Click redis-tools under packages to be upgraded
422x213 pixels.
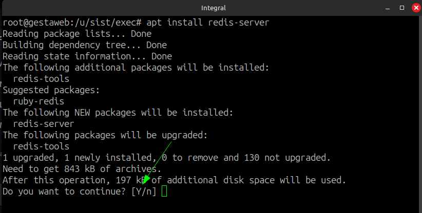(x=41, y=146)
